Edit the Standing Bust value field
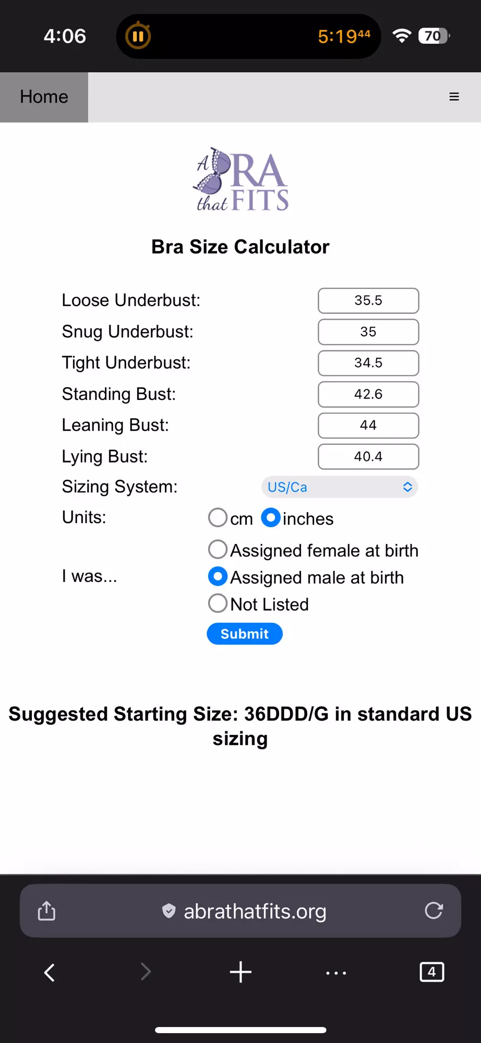This screenshot has height=1043, width=481. coord(368,394)
